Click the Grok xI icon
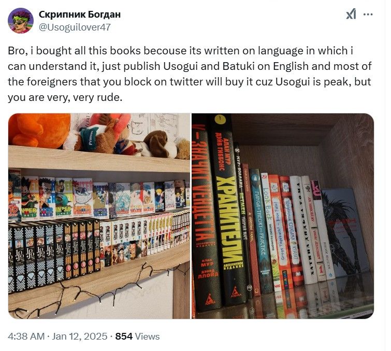The width and height of the screenshot is (391, 351). [x=351, y=14]
